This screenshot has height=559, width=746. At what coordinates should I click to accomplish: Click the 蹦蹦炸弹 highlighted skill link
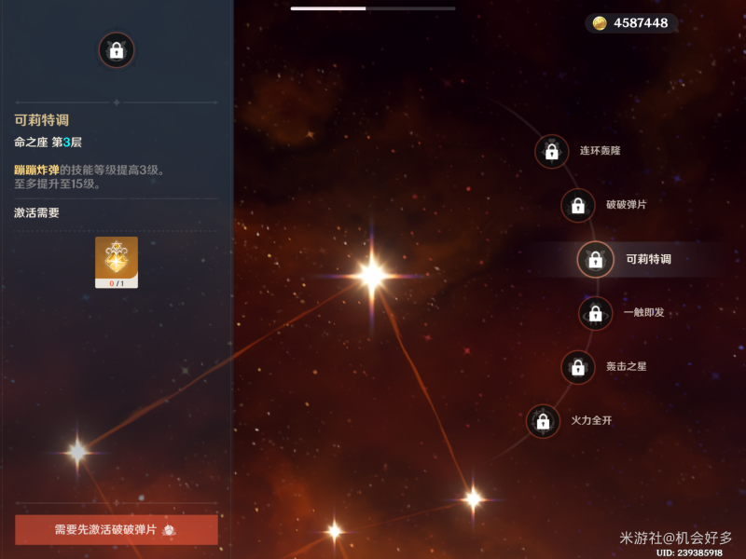click(x=36, y=170)
